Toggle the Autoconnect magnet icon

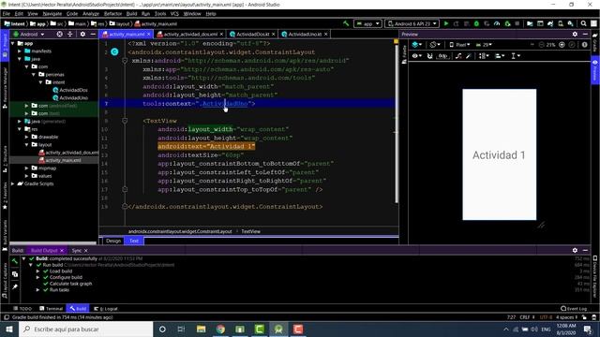(429, 56)
